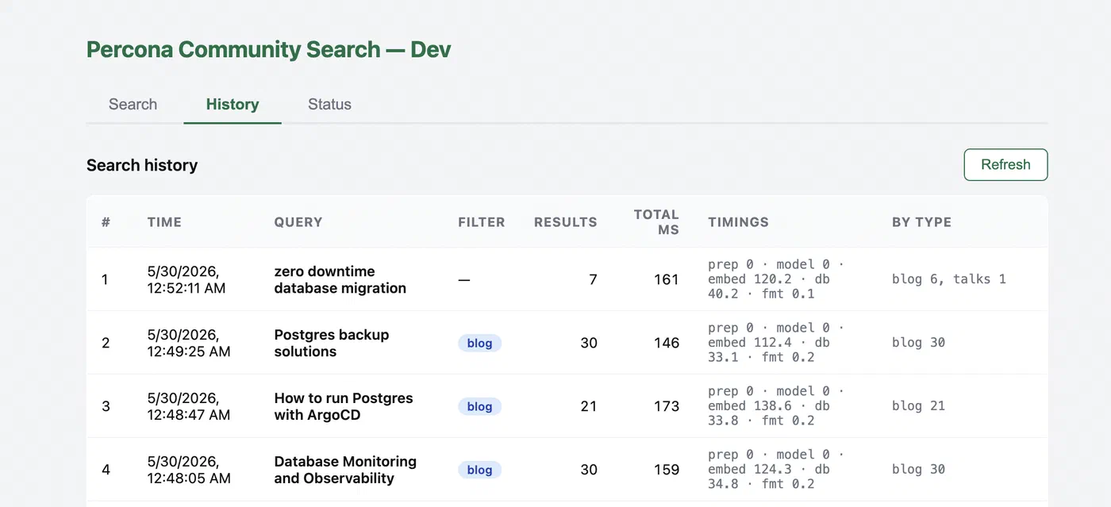Click the FILTER column header
This screenshot has width=1111, height=507.
click(482, 222)
